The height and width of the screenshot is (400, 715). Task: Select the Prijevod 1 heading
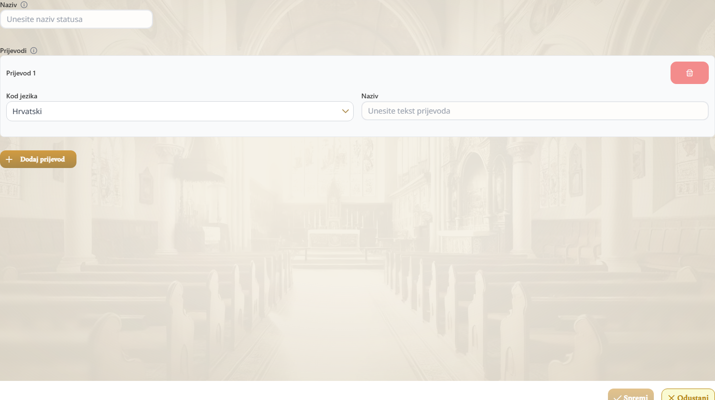click(21, 73)
